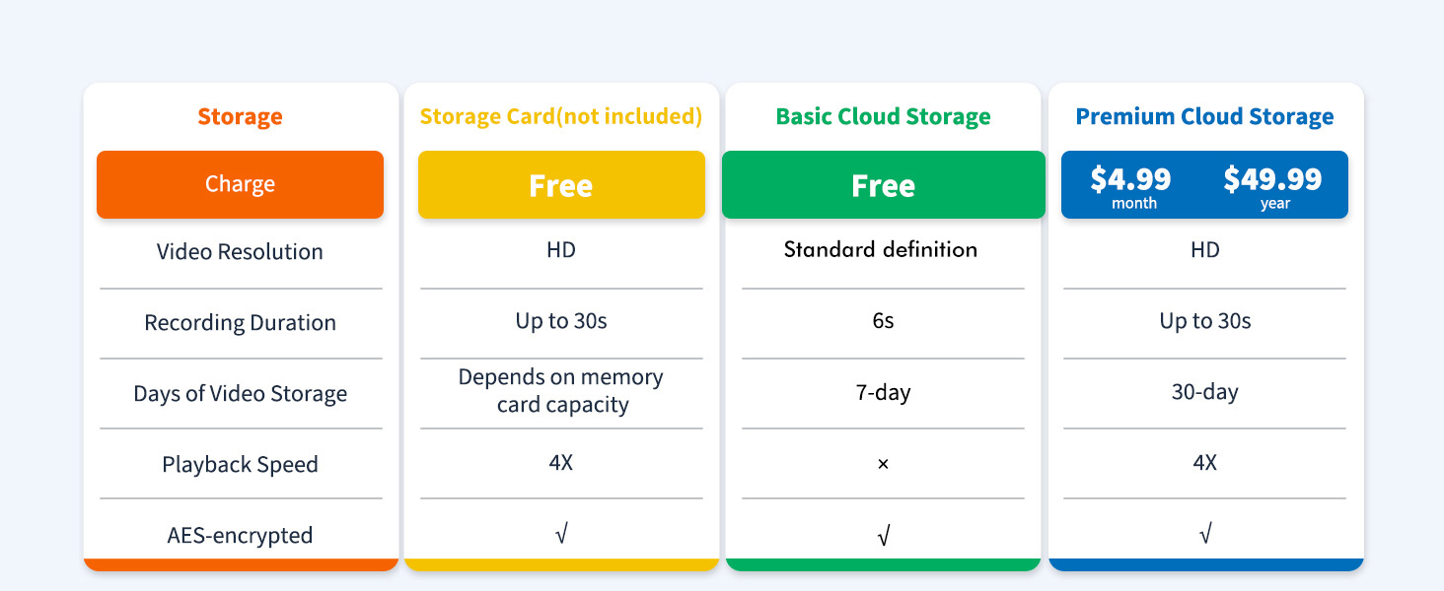Click the Recording Duration row label
The height and width of the screenshot is (591, 1444).
pyautogui.click(x=240, y=322)
